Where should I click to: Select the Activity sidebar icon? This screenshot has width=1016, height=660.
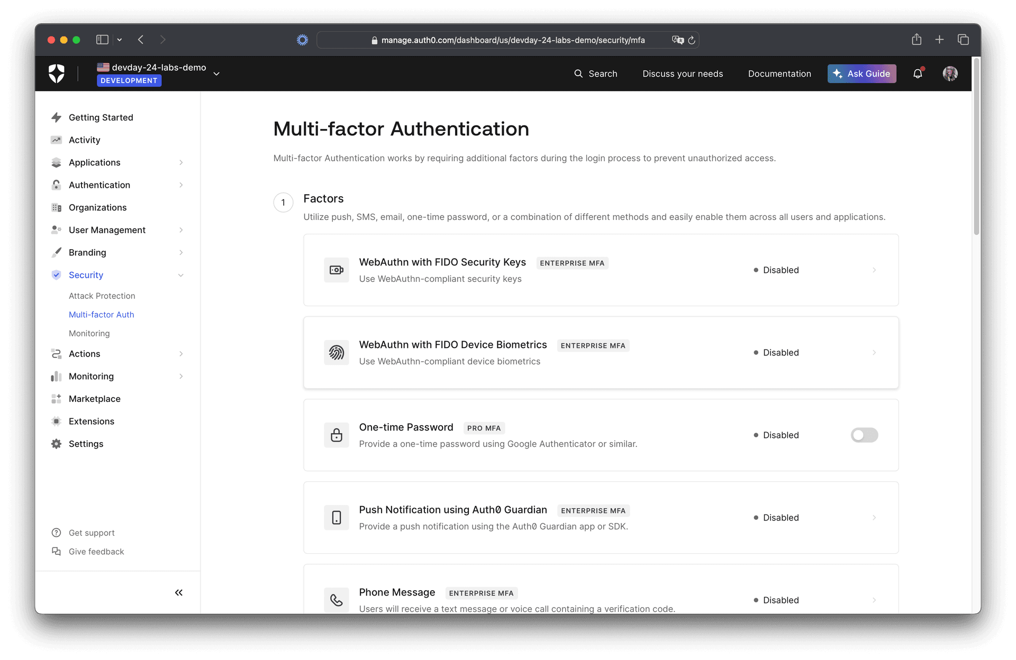tap(57, 140)
